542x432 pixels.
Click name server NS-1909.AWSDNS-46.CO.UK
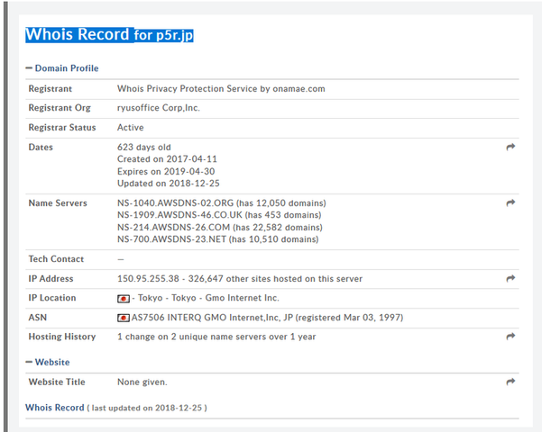(x=179, y=215)
